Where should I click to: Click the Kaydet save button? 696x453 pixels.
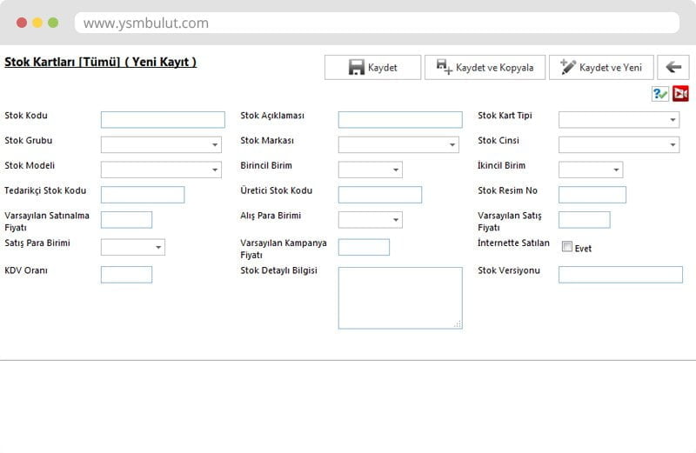pos(372,68)
